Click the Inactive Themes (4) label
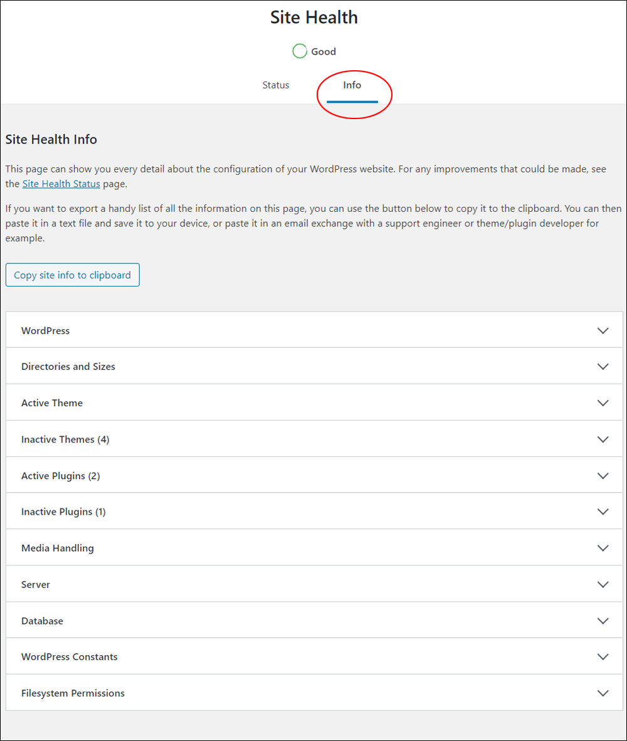This screenshot has height=741, width=627. tap(65, 439)
